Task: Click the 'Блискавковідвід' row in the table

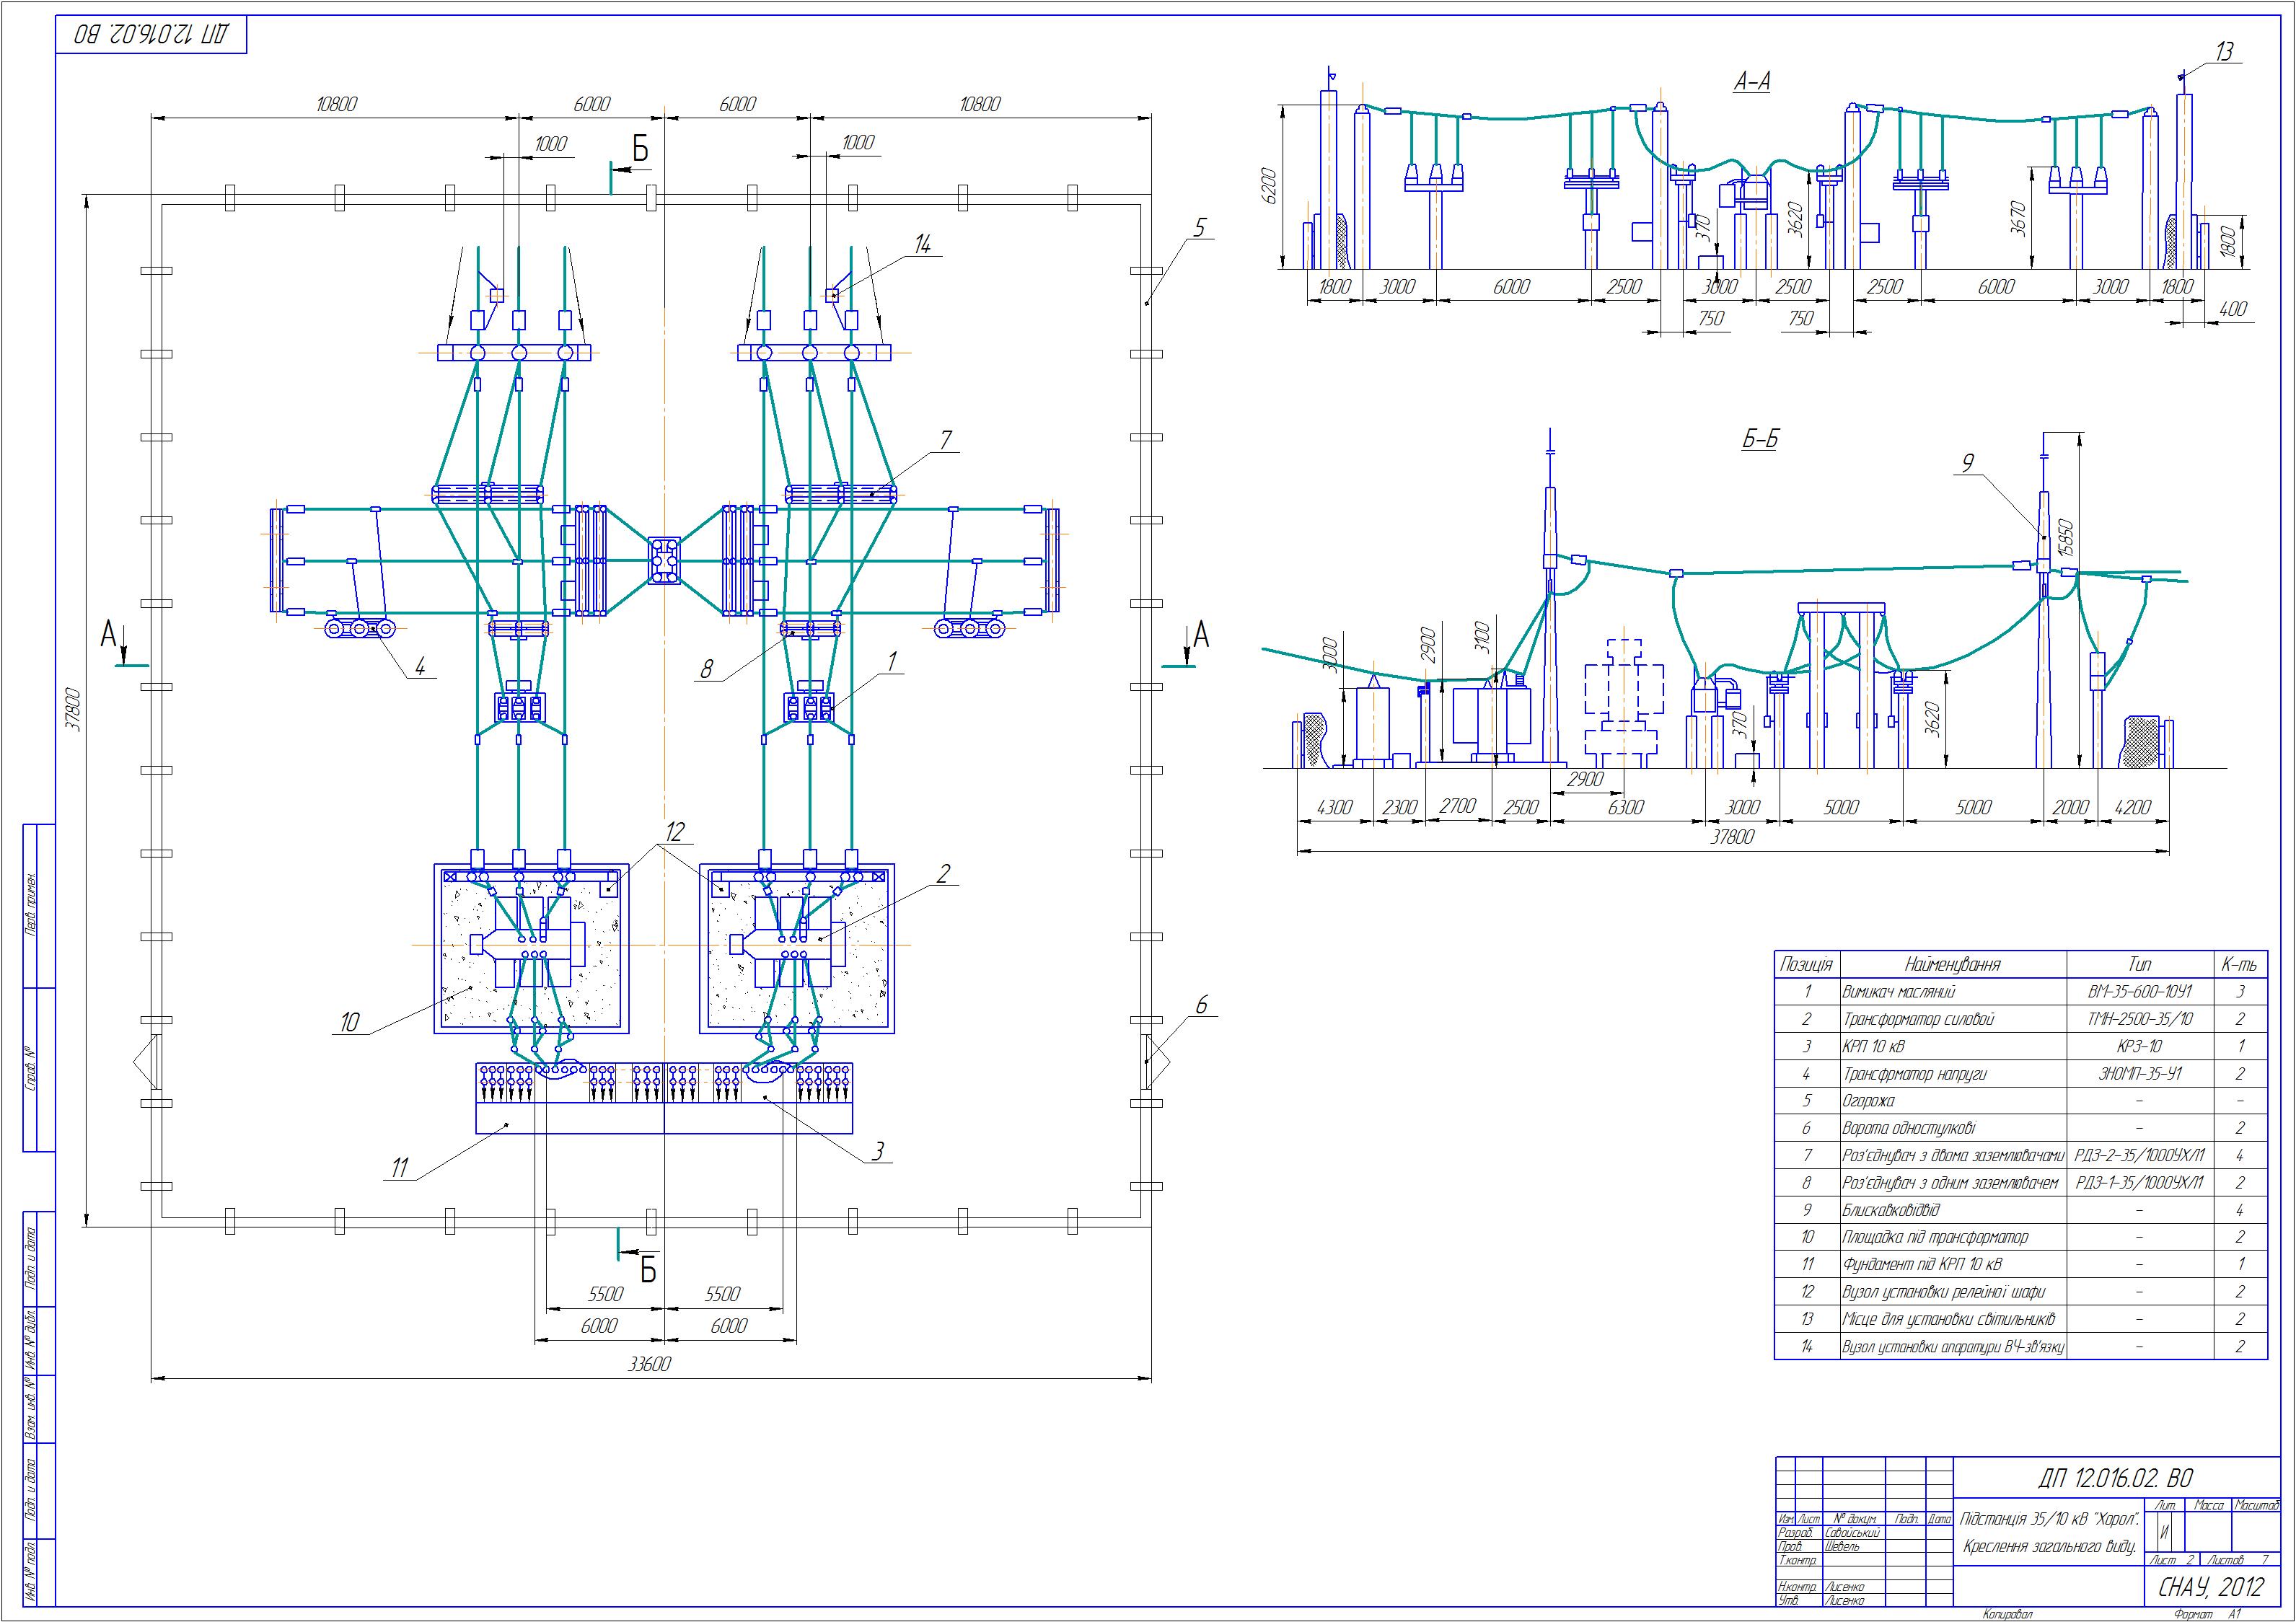Action: (1891, 1210)
